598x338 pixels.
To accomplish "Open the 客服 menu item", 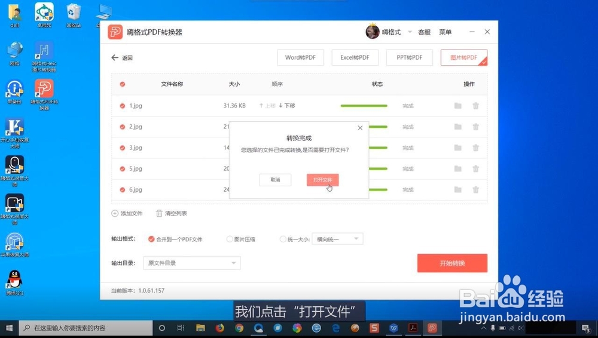I will (424, 32).
